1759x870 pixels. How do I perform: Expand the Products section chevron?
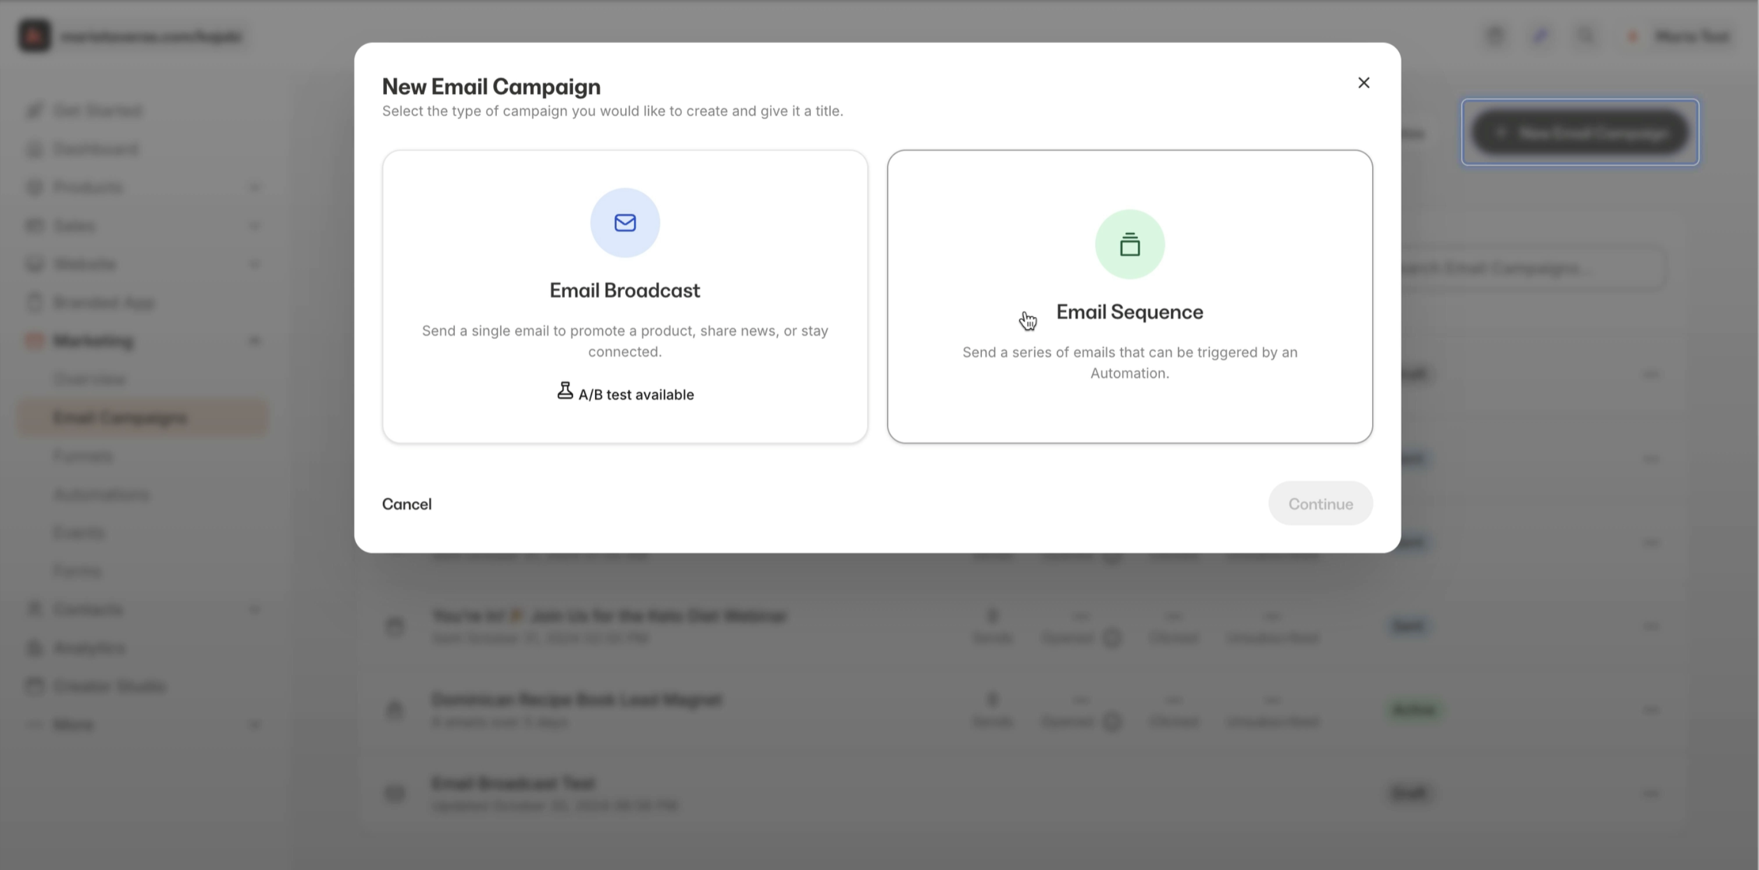(x=255, y=187)
